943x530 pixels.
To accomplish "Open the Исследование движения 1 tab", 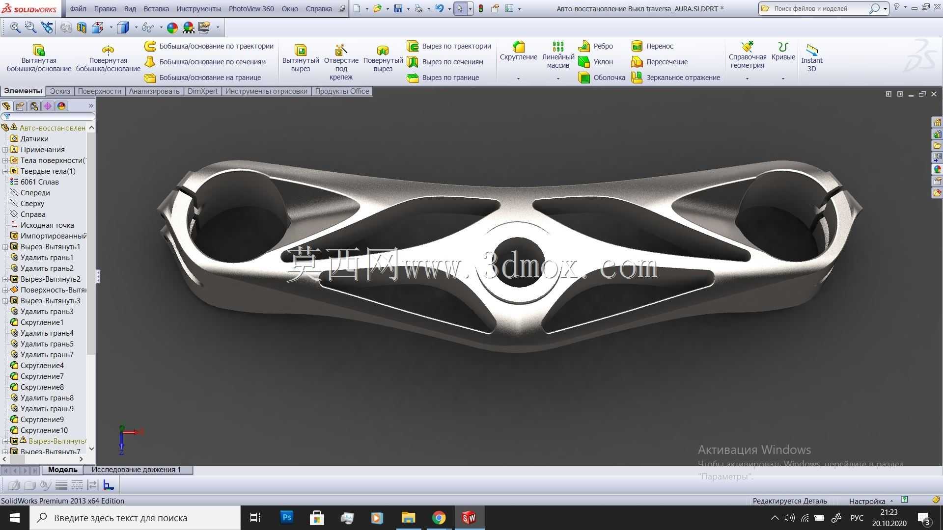I will coord(136,470).
